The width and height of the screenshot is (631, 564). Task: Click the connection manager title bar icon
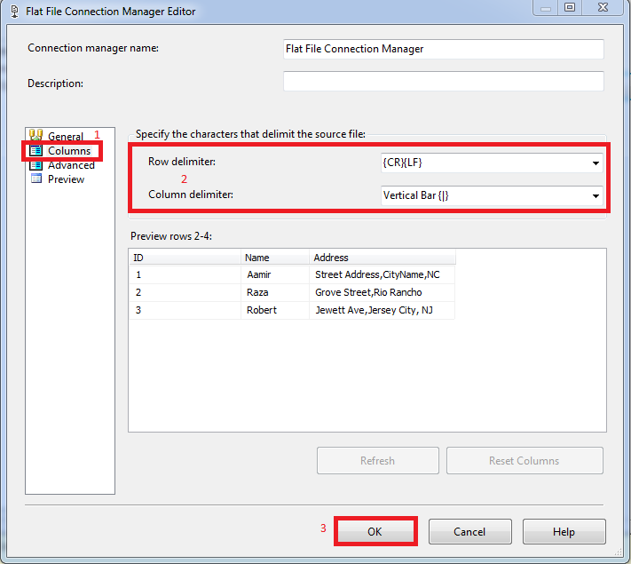click(14, 12)
